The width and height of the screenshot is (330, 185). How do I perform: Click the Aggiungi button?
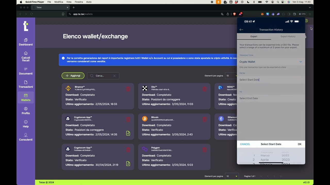[73, 76]
